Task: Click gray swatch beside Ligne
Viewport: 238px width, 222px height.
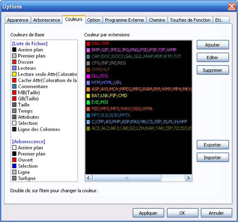Action: [x=14, y=172]
